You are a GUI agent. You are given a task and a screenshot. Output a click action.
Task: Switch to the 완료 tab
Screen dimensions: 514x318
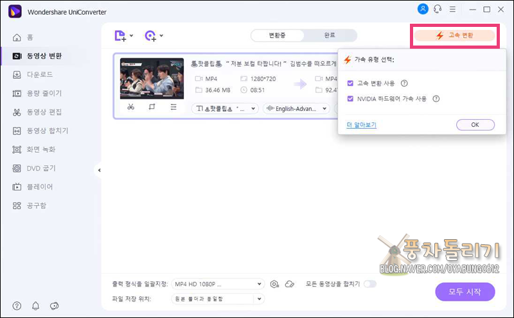330,35
